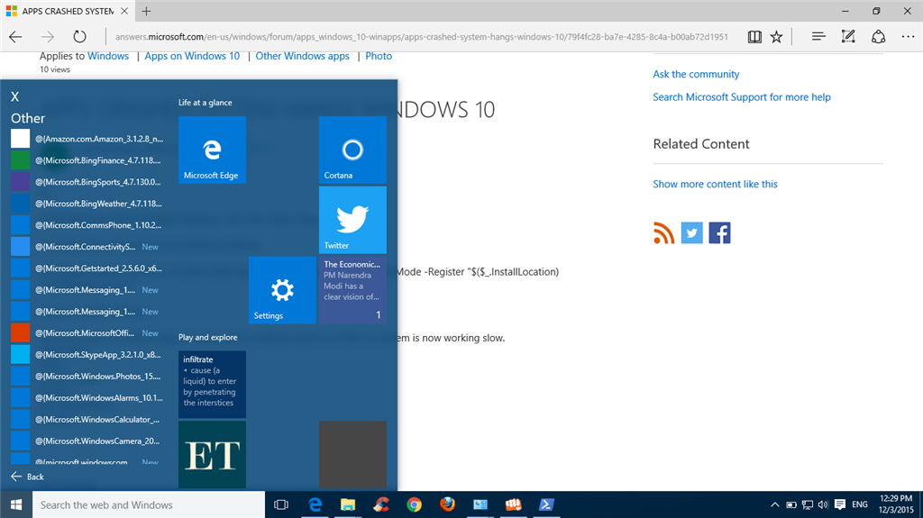
Task: Open Microsoft.Windows.Photos app entry
Action: pos(87,377)
